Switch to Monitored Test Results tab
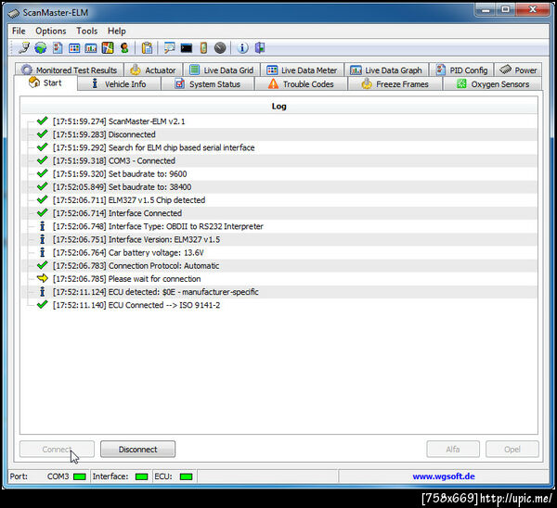557x508 pixels. pyautogui.click(x=70, y=70)
